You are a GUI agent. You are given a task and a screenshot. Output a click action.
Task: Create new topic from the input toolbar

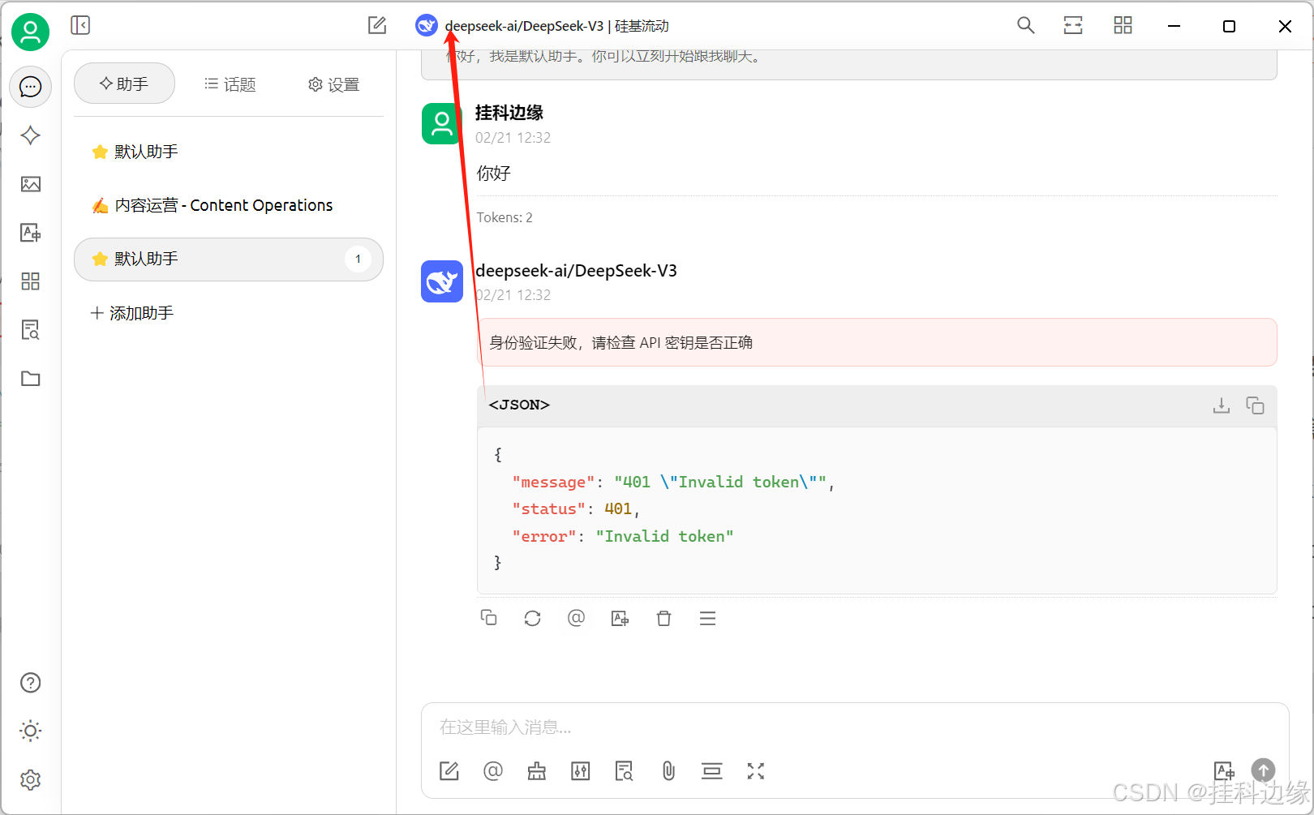coord(449,771)
